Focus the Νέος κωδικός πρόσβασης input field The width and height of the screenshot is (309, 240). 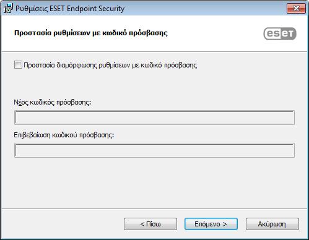click(x=154, y=118)
